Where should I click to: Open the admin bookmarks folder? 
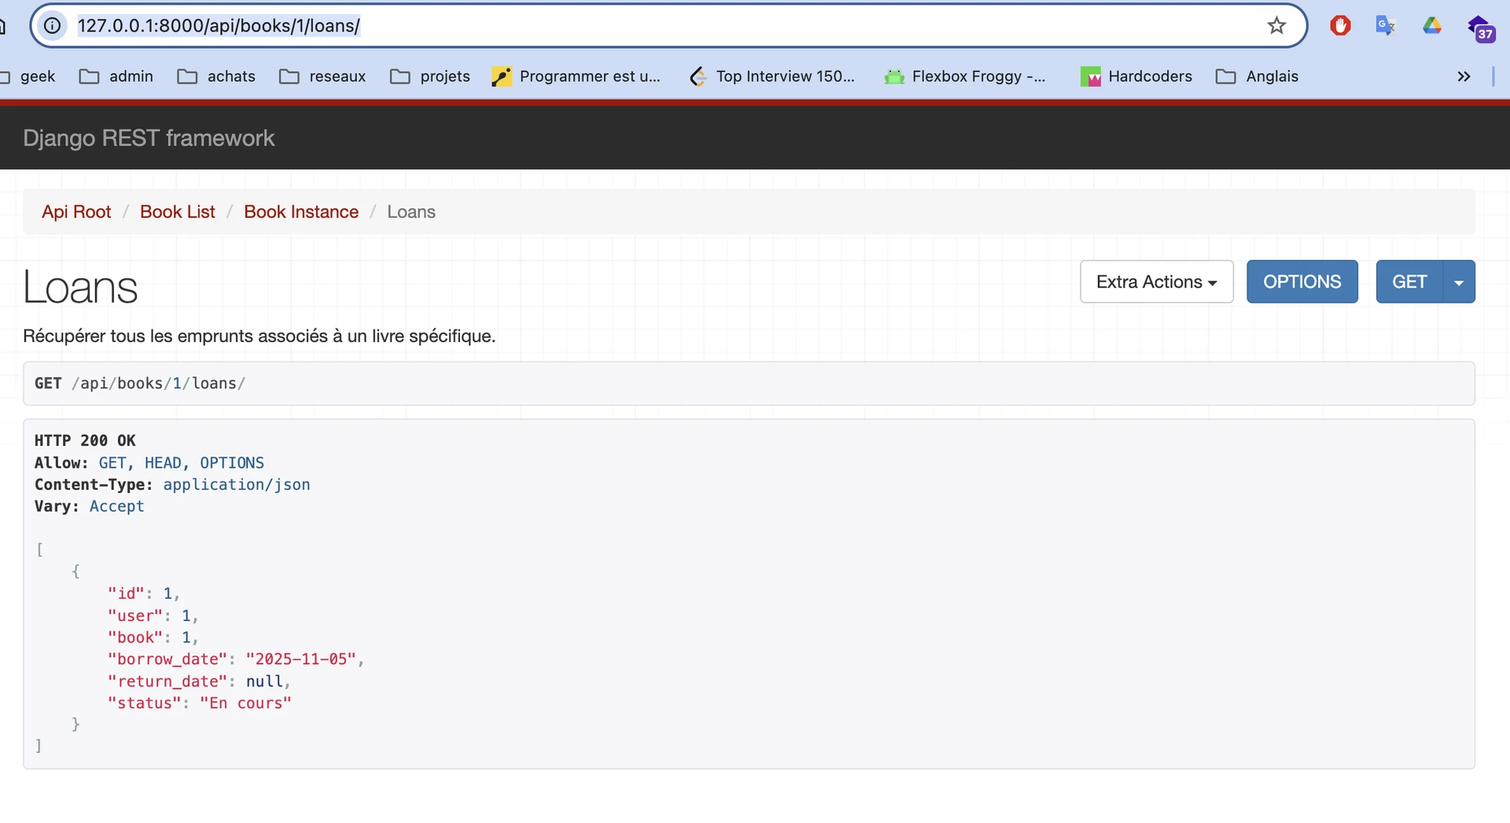[x=116, y=76]
